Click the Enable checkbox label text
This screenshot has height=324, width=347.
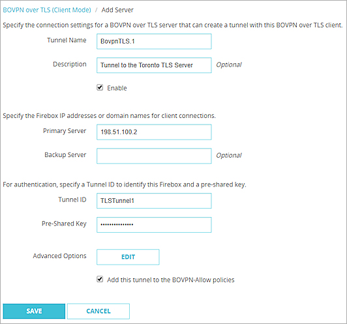coord(117,88)
